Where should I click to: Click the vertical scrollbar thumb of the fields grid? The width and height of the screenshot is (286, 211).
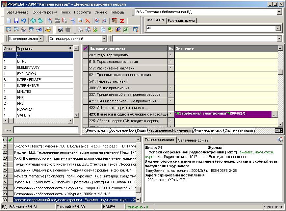280,72
